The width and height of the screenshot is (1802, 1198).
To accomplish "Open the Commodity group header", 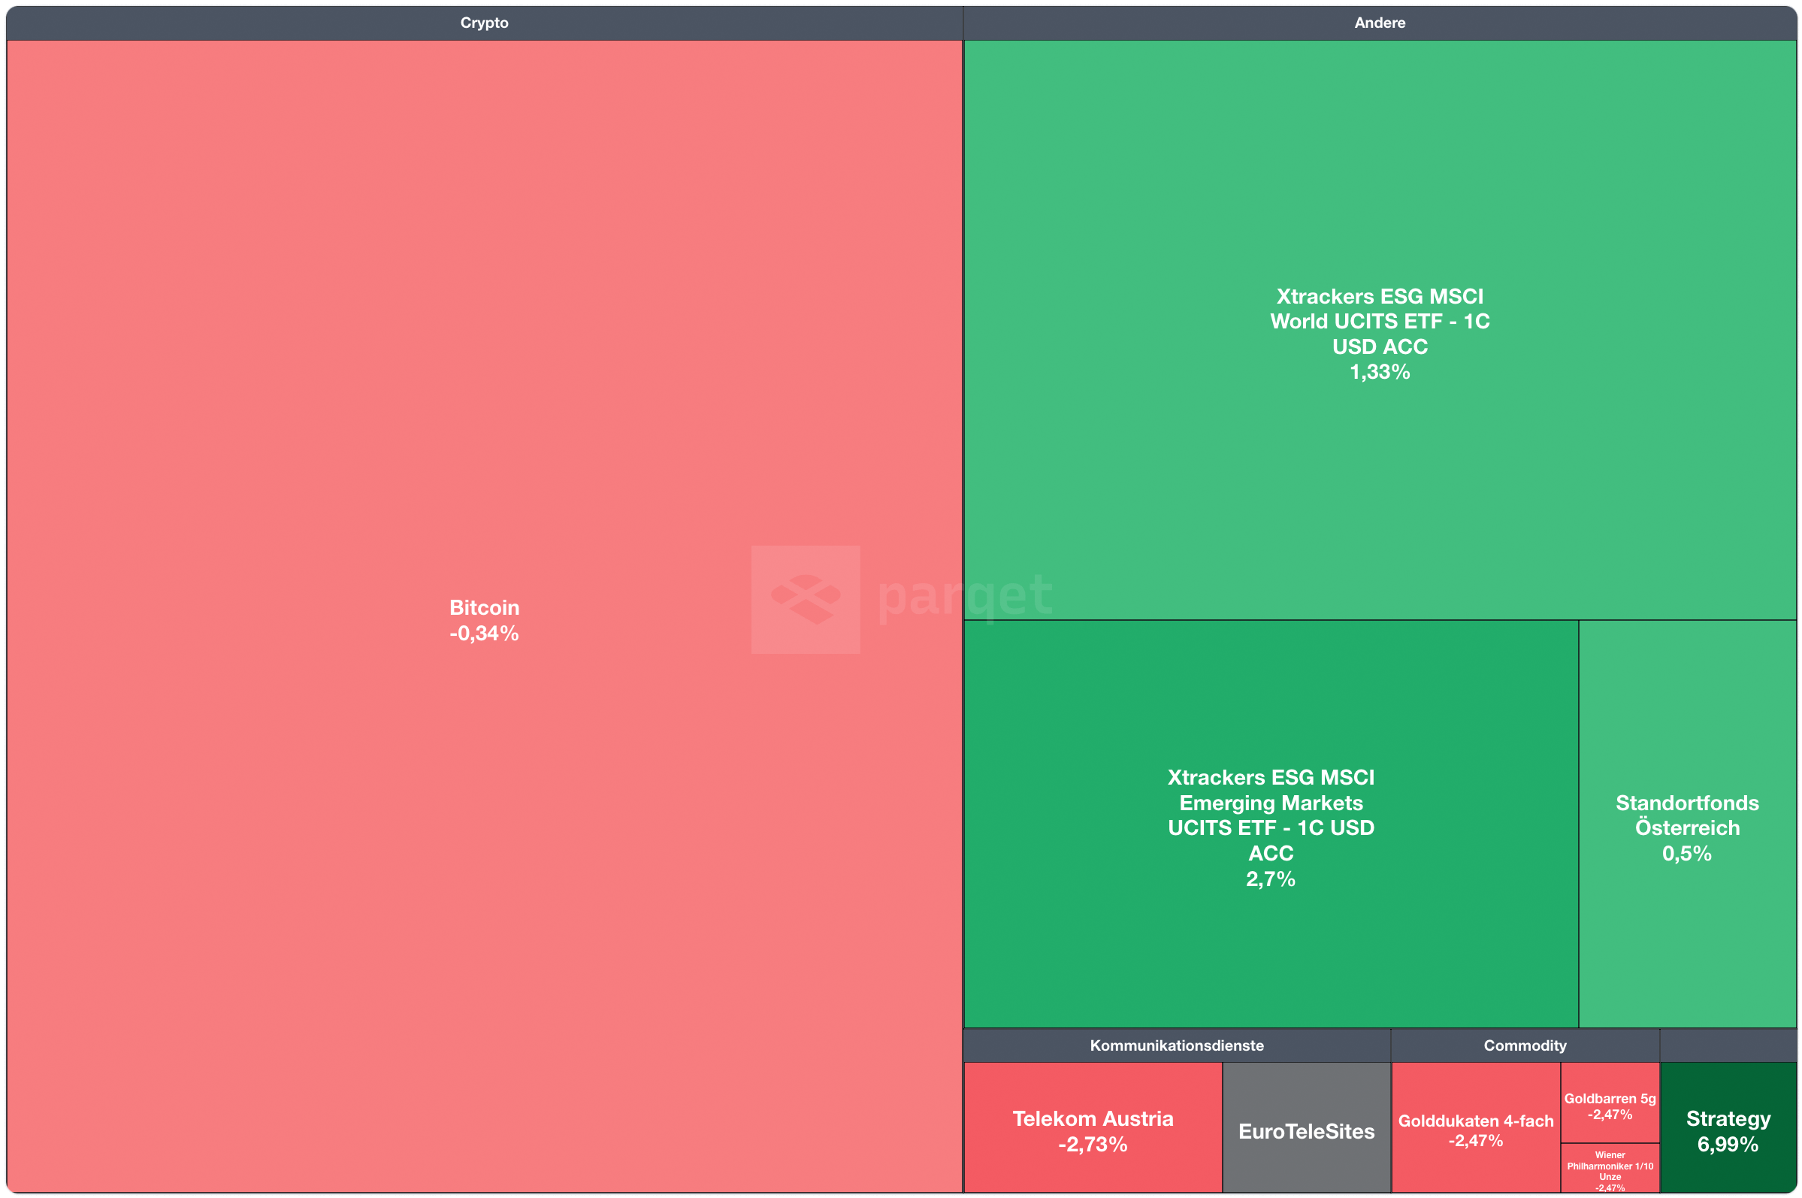I will [x=1524, y=1045].
